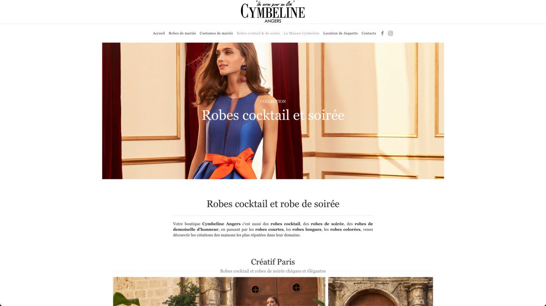Open the Robes de mariée menu
Viewport: 546px width, 306px height.
(x=182, y=33)
